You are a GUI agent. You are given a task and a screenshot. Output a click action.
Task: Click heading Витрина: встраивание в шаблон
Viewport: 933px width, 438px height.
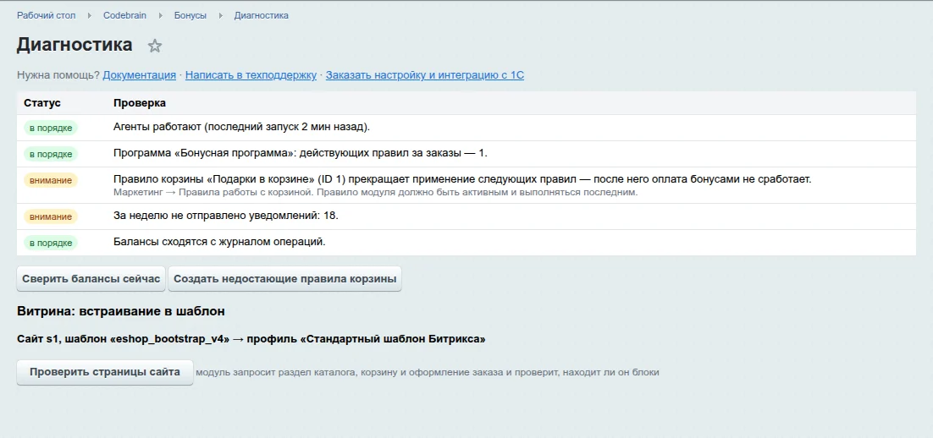121,311
